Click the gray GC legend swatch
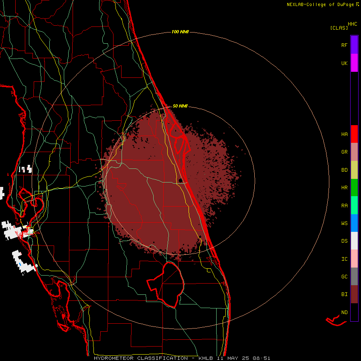 (x=354, y=276)
